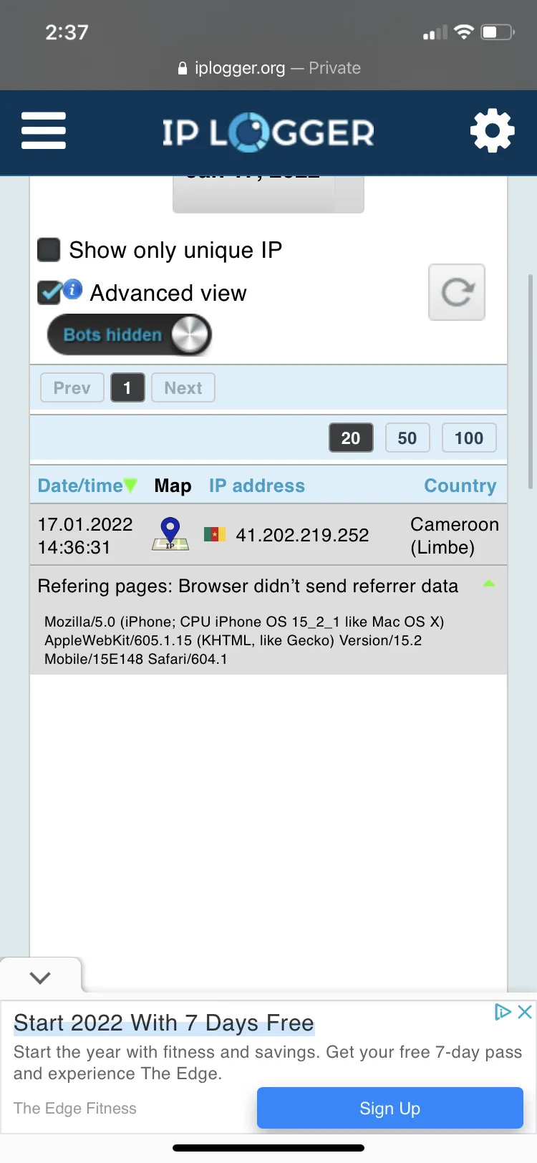The image size is (537, 1163).
Task: Click The Edge Fitness advertiser name
Action: [75, 1108]
